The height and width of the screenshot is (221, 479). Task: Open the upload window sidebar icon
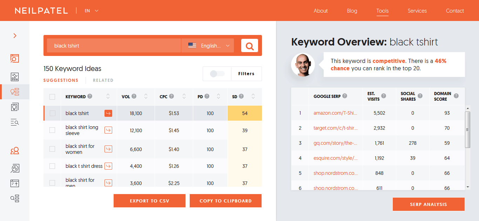click(x=15, y=183)
